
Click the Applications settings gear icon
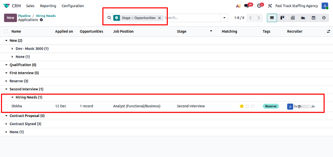pyautogui.click(x=41, y=20)
